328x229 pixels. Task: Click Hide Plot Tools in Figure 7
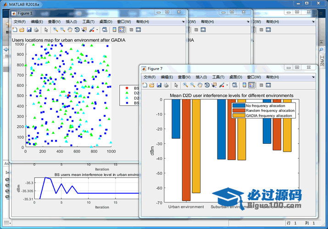(261, 85)
